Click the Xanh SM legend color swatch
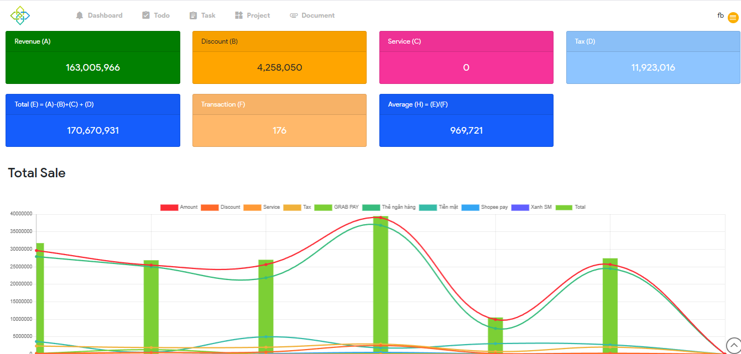This screenshot has height=354, width=741. [x=520, y=207]
